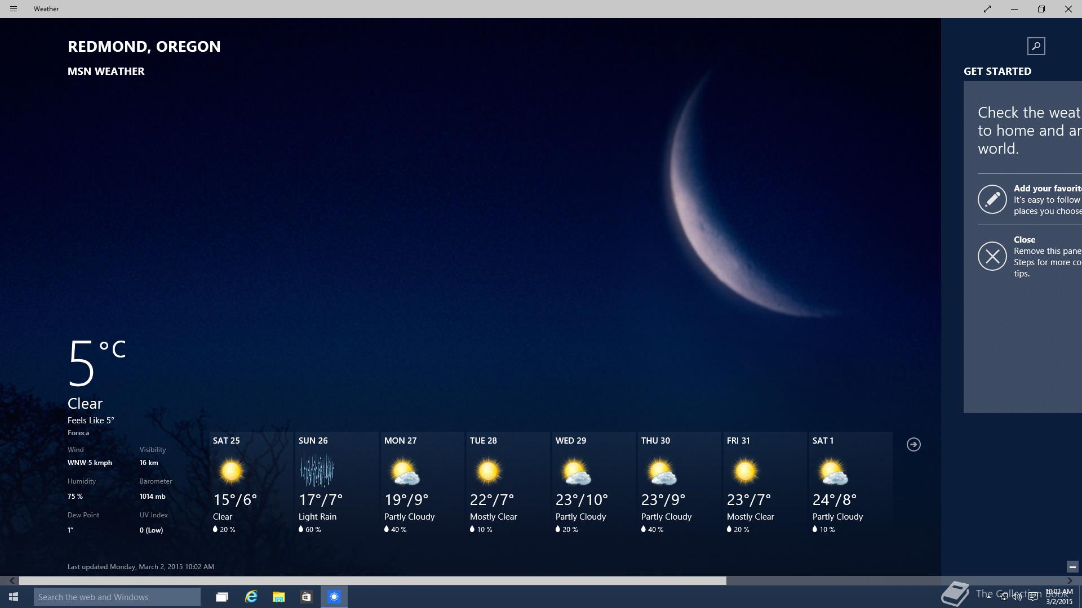This screenshot has height=608, width=1082.
Task: Click in the Search the web and Windows box
Action: pos(117,597)
